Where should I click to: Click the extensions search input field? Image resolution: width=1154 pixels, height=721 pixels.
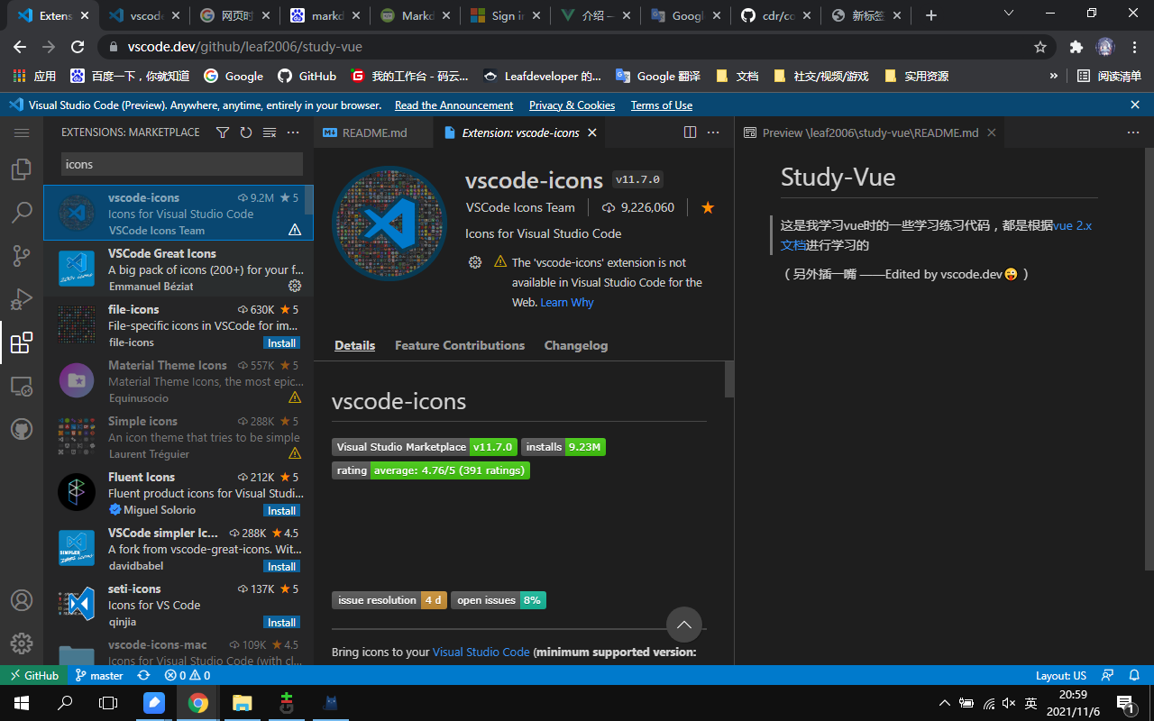181,164
